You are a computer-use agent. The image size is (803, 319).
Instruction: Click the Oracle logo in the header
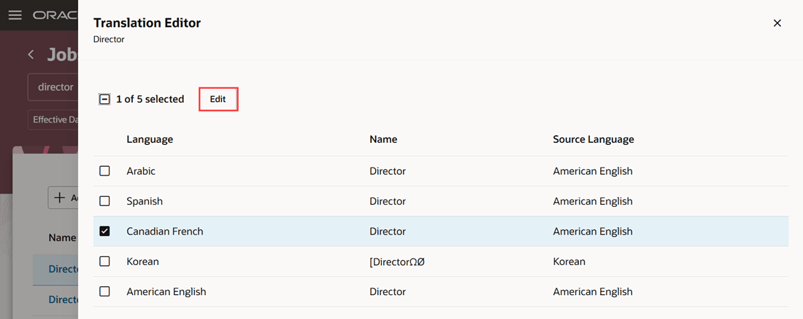[55, 15]
